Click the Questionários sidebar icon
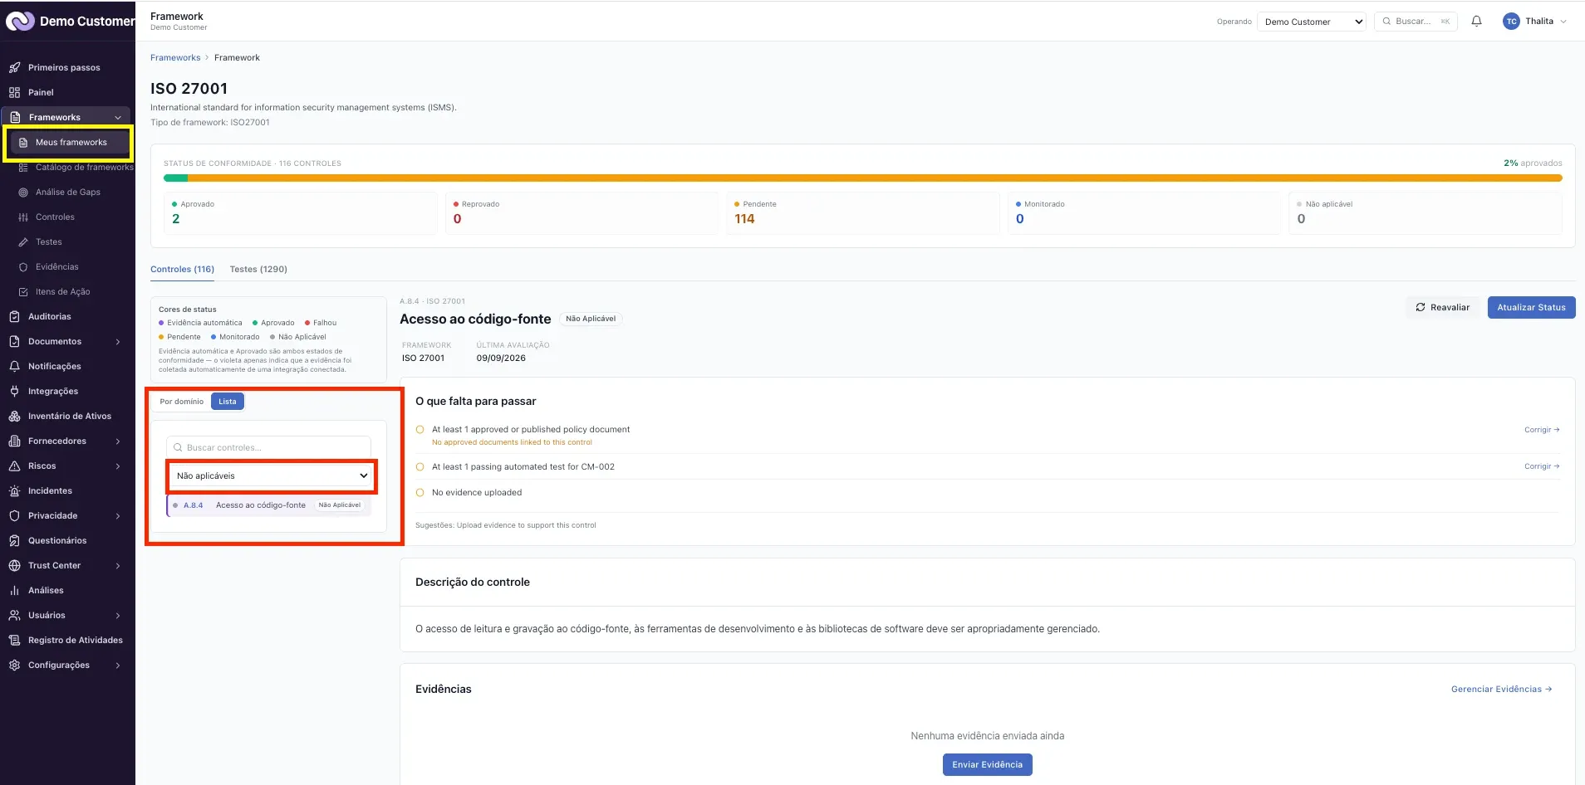Viewport: 1585px width, 785px height. tap(14, 540)
